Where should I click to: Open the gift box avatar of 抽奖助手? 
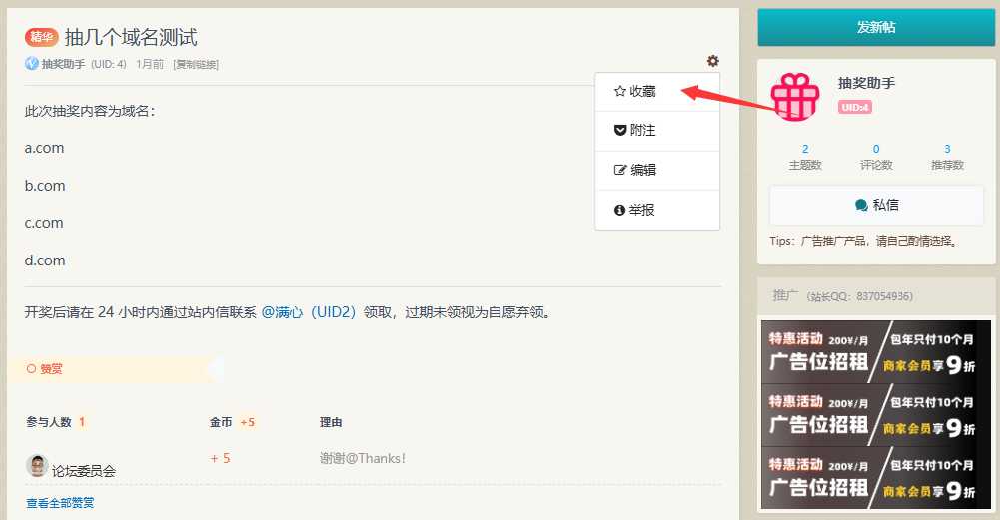[x=794, y=96]
